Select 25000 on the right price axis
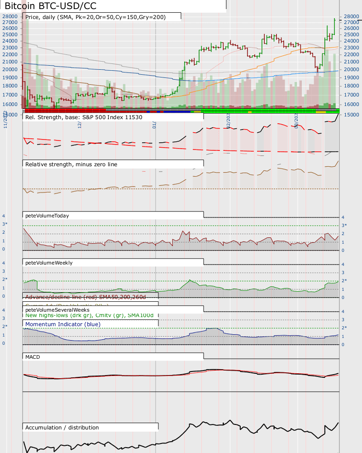The height and width of the screenshot is (453, 362). 351,34
